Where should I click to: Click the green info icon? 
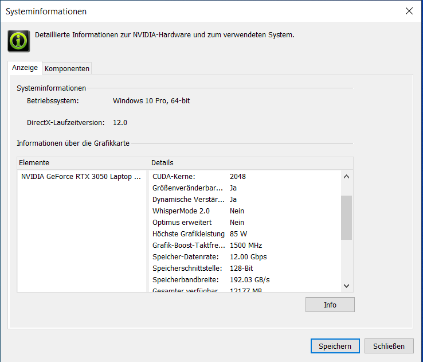[18, 41]
